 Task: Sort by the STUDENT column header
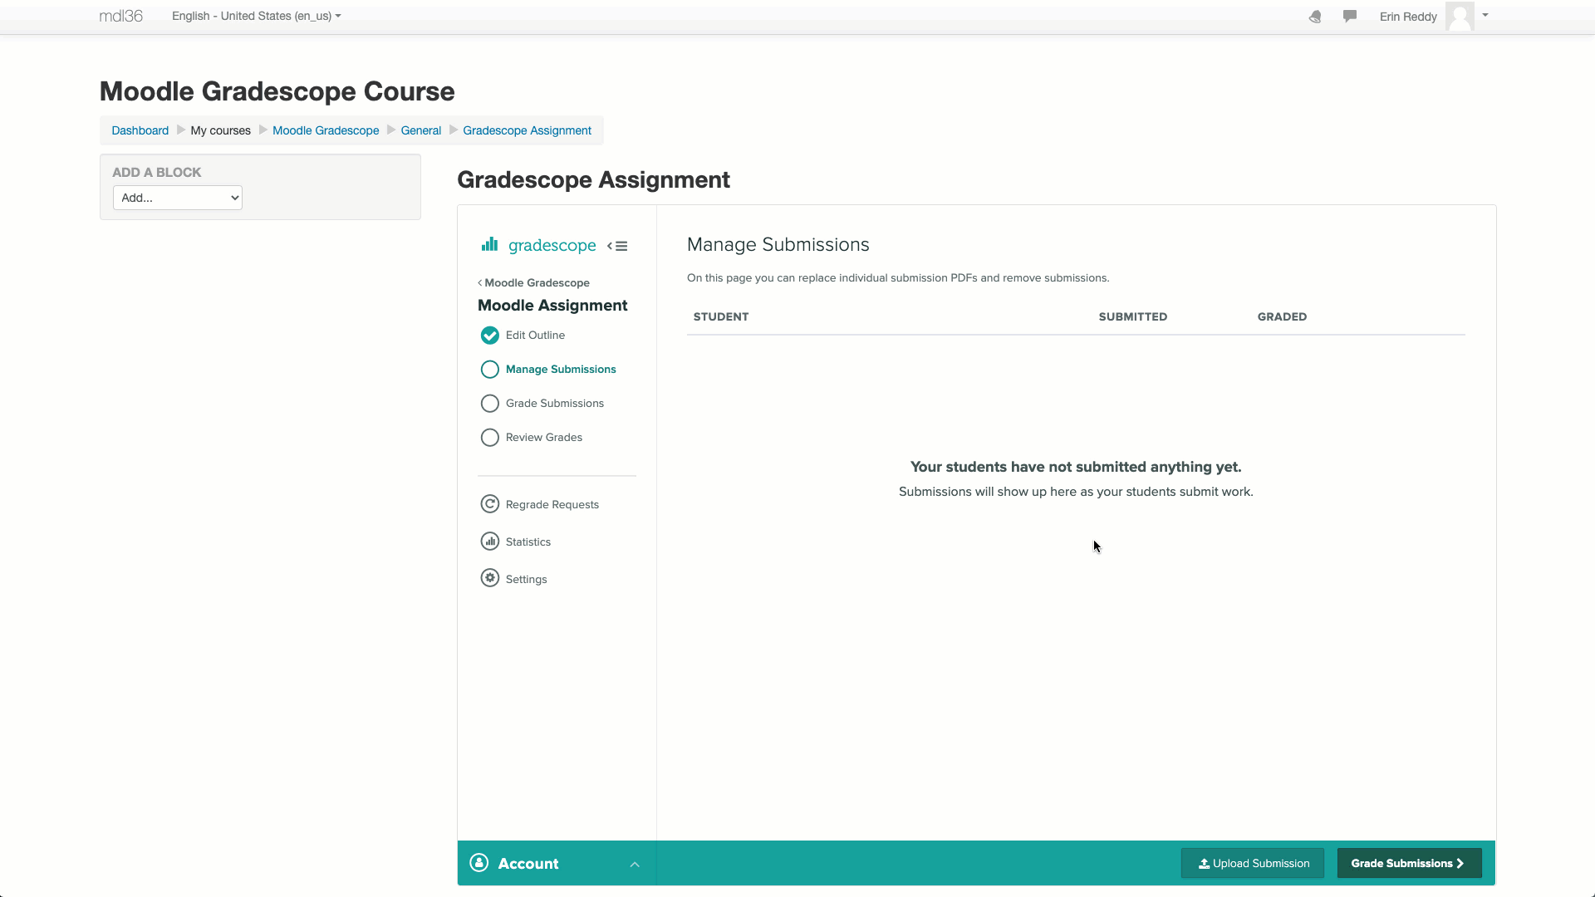[x=721, y=317]
